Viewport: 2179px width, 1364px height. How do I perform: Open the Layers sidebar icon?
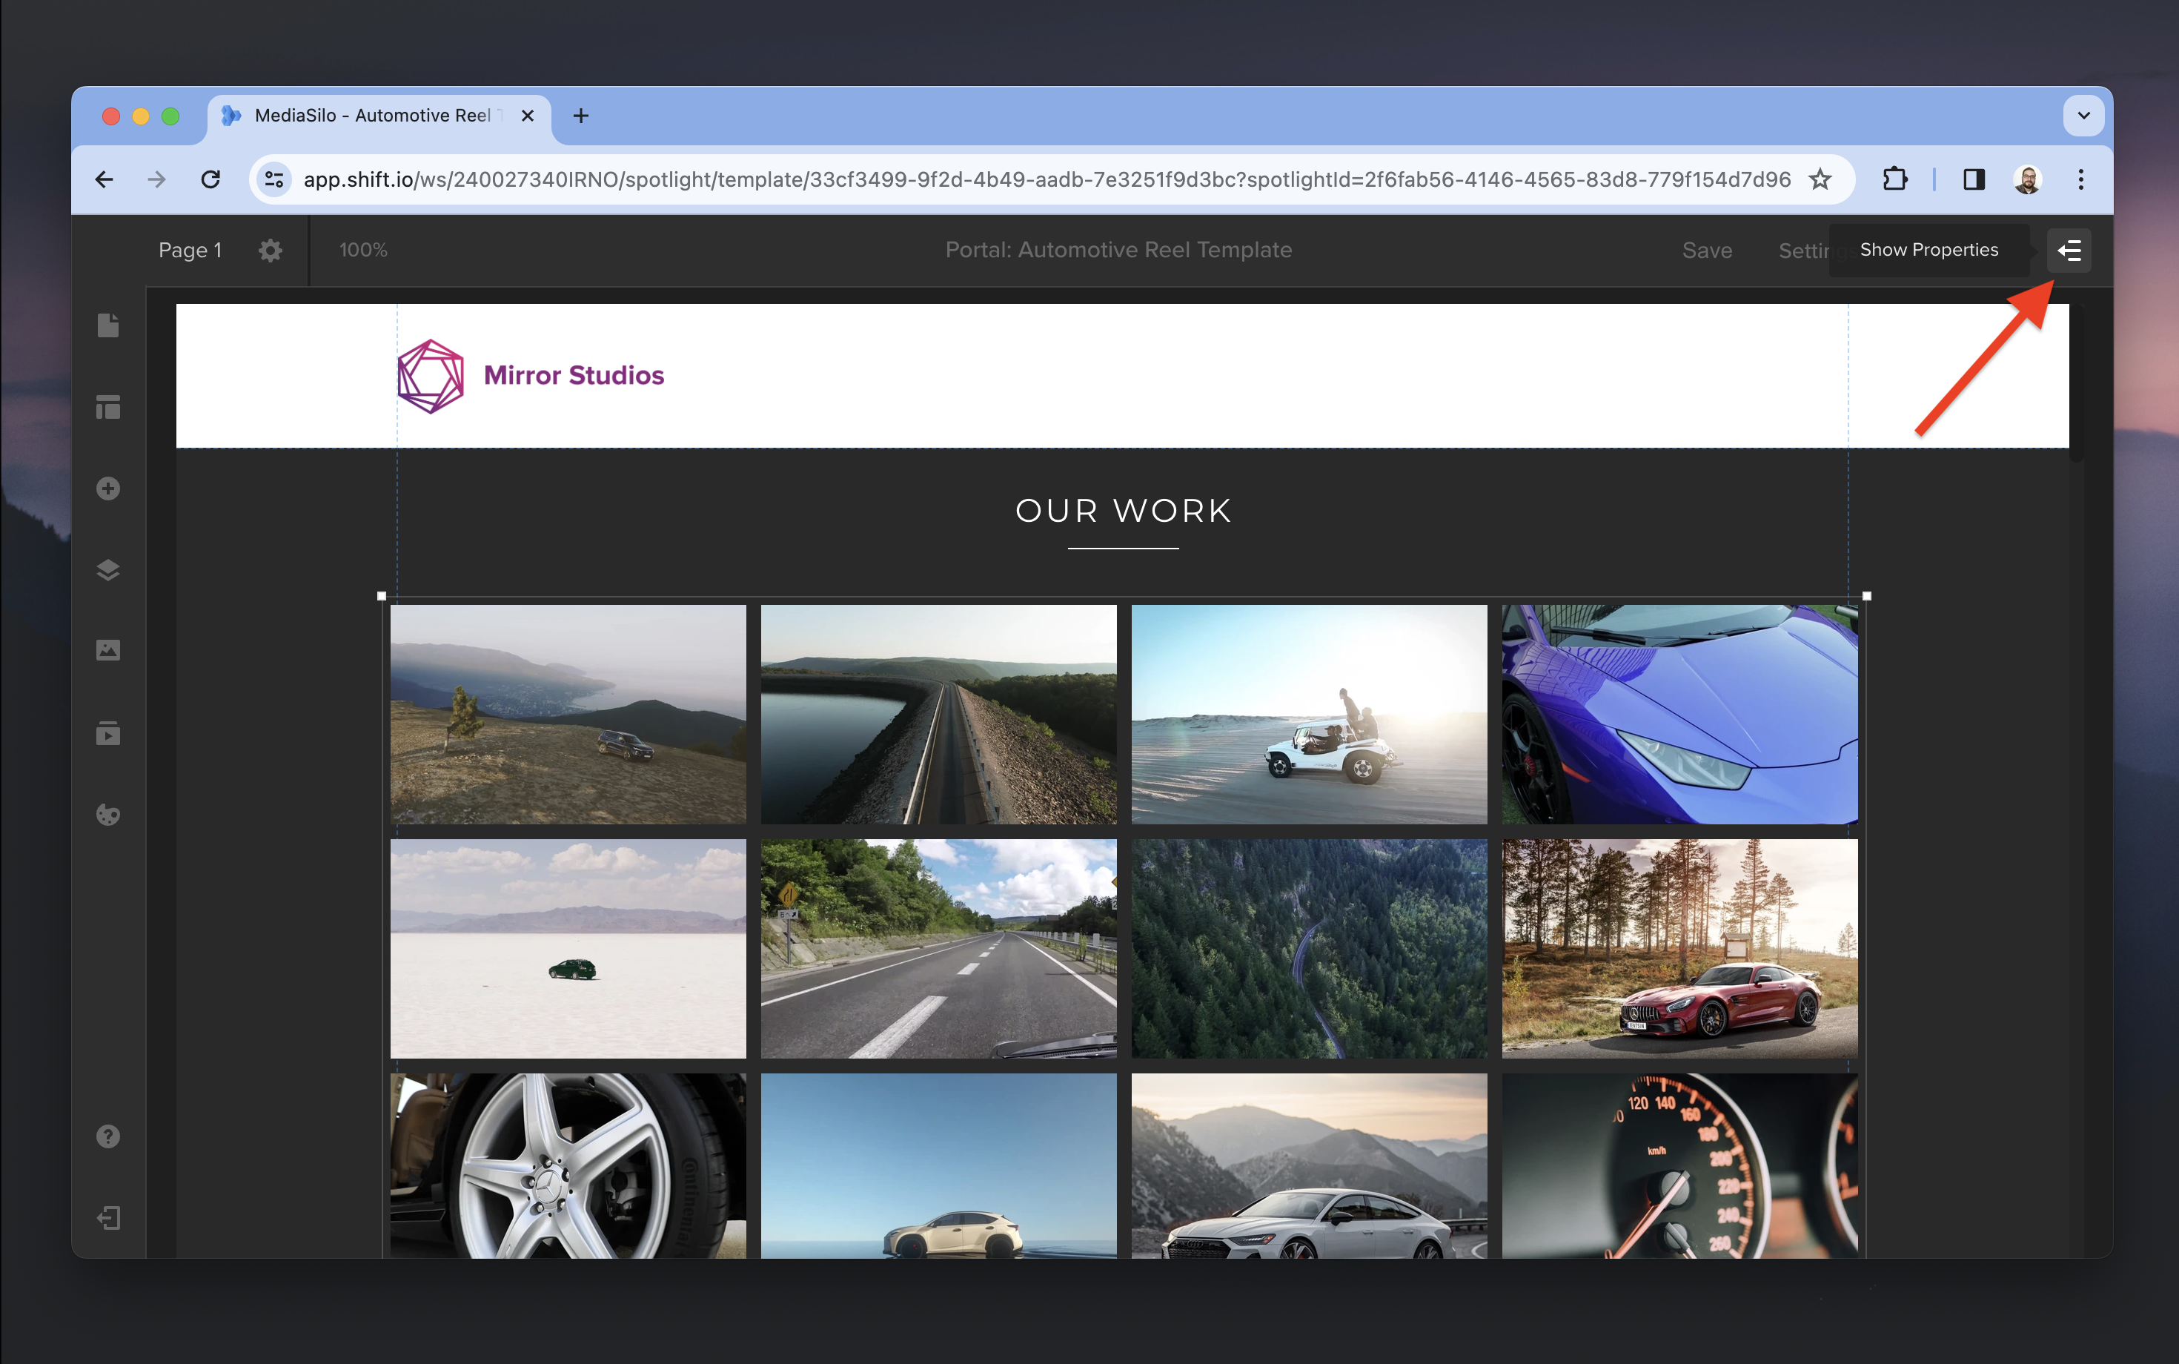[108, 570]
